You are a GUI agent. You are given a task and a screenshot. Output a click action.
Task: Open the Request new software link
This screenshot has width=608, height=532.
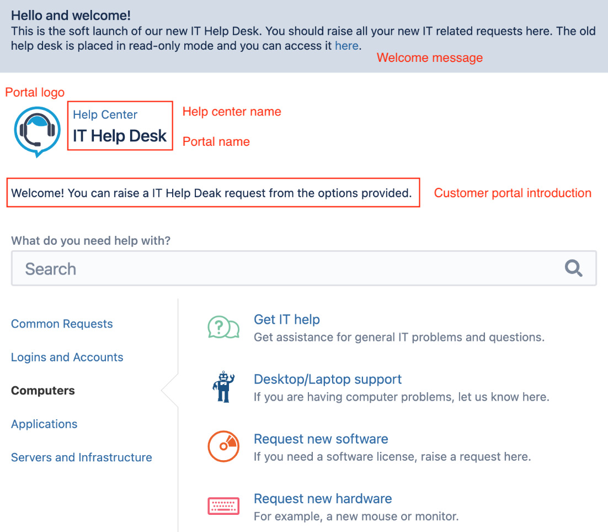tap(321, 439)
